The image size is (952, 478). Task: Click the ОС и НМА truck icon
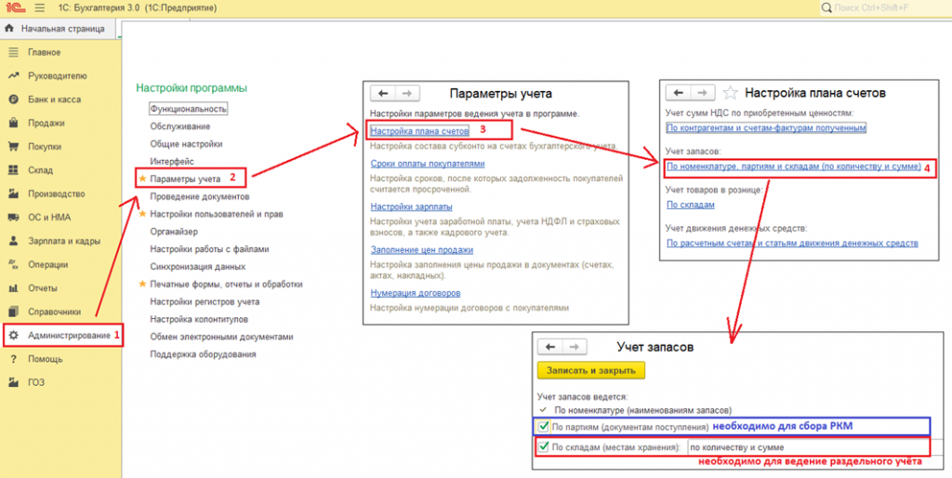coord(13,218)
